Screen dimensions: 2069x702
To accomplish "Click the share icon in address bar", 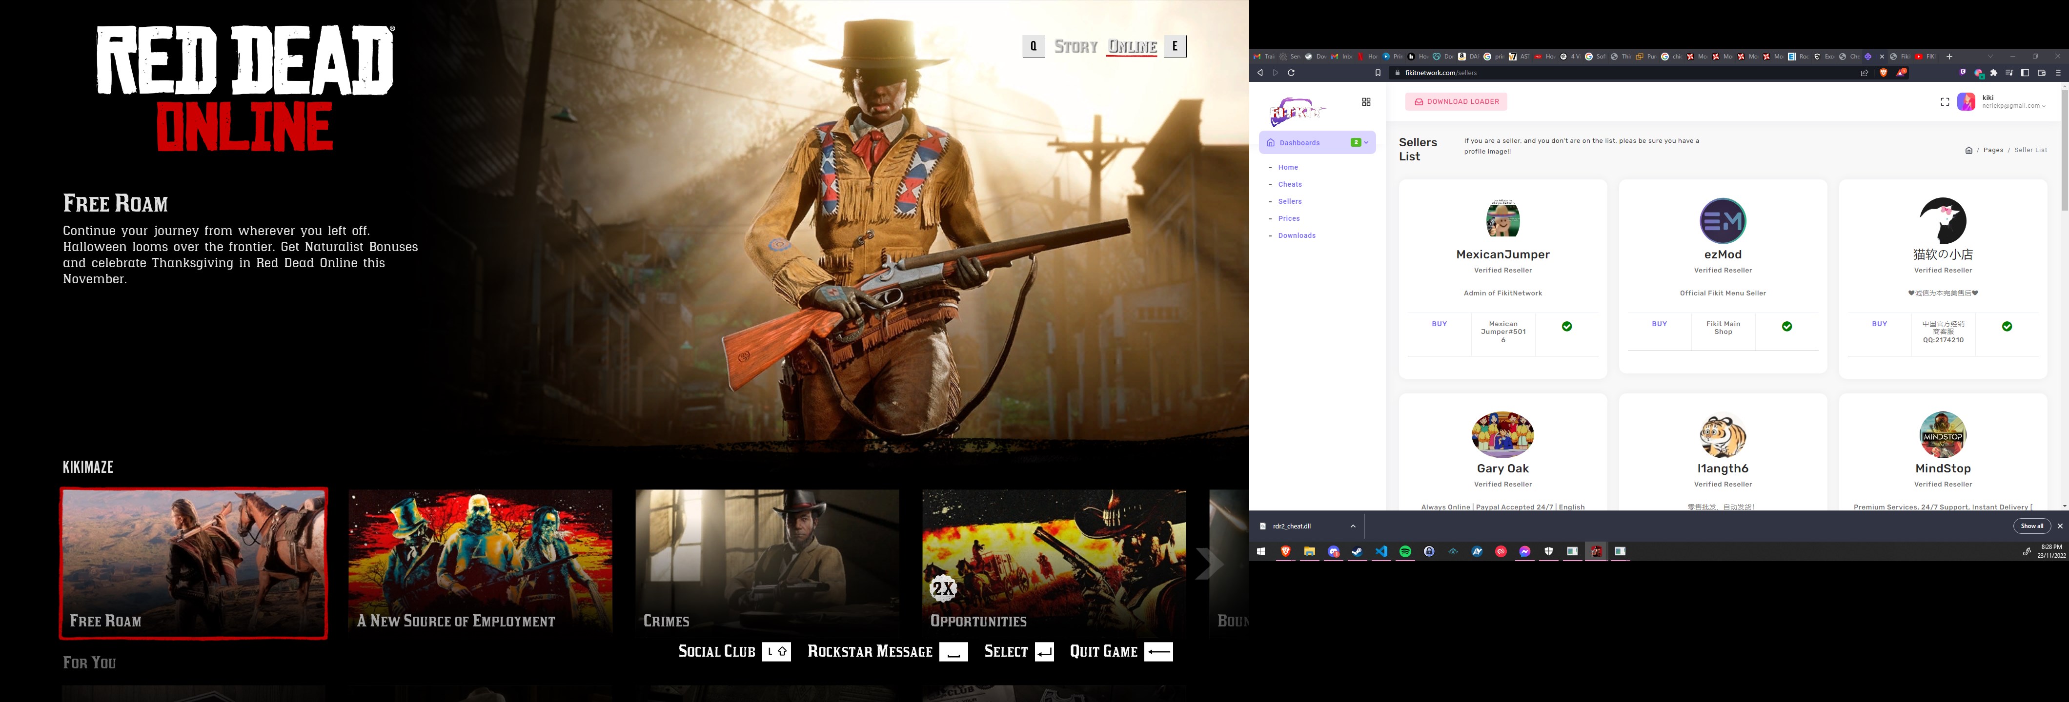I will point(1864,73).
